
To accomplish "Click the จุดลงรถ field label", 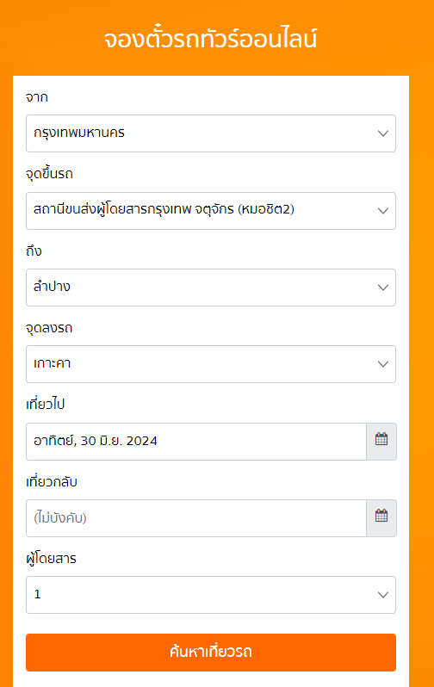I will [x=49, y=328].
